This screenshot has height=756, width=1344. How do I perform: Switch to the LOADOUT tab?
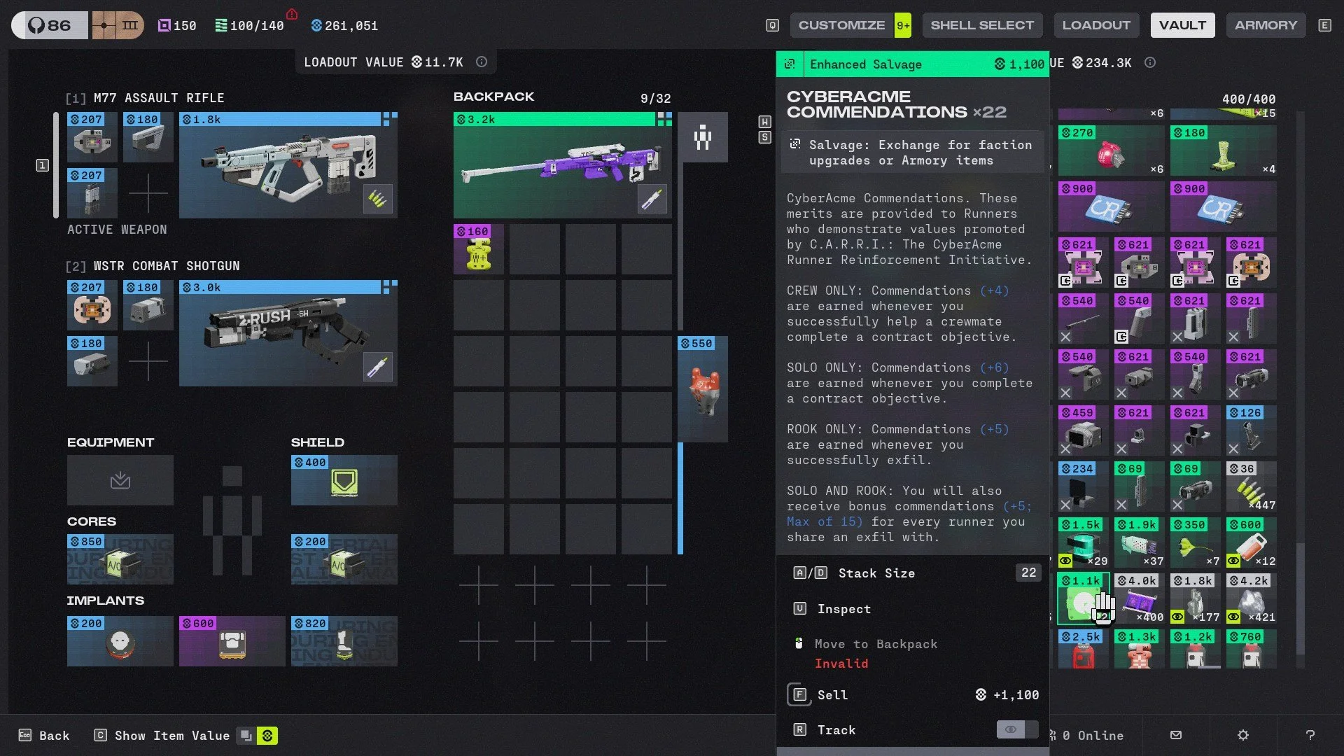click(1096, 24)
